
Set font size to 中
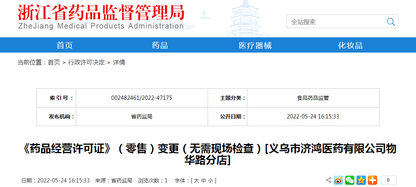203,181
